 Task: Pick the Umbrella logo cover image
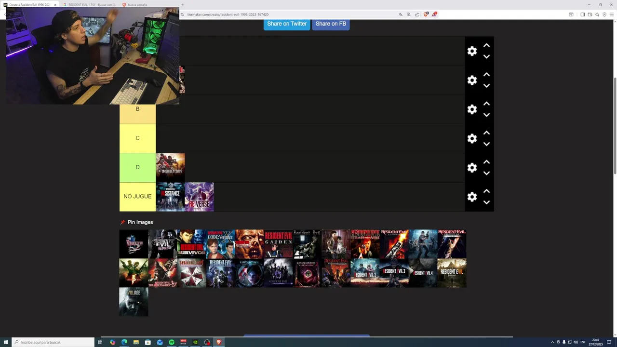coord(191,273)
